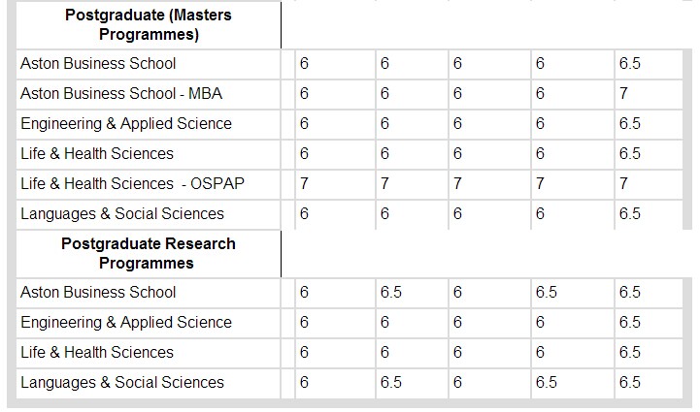Select second-column 6.5 in research Languages row
This screenshot has width=700, height=412.
click(390, 382)
